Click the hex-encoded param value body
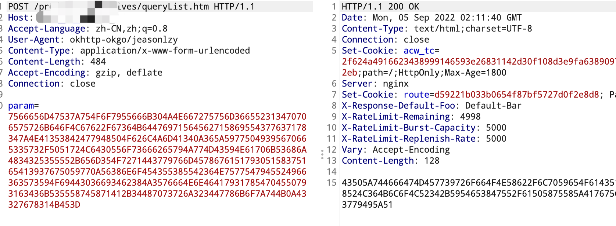This screenshot has height=226, width=616. [x=157, y=161]
